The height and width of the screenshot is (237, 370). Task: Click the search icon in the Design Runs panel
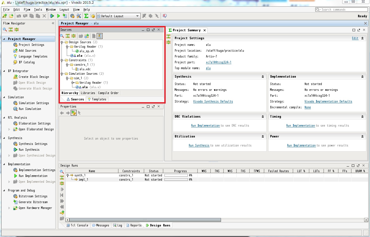click(x=62, y=172)
